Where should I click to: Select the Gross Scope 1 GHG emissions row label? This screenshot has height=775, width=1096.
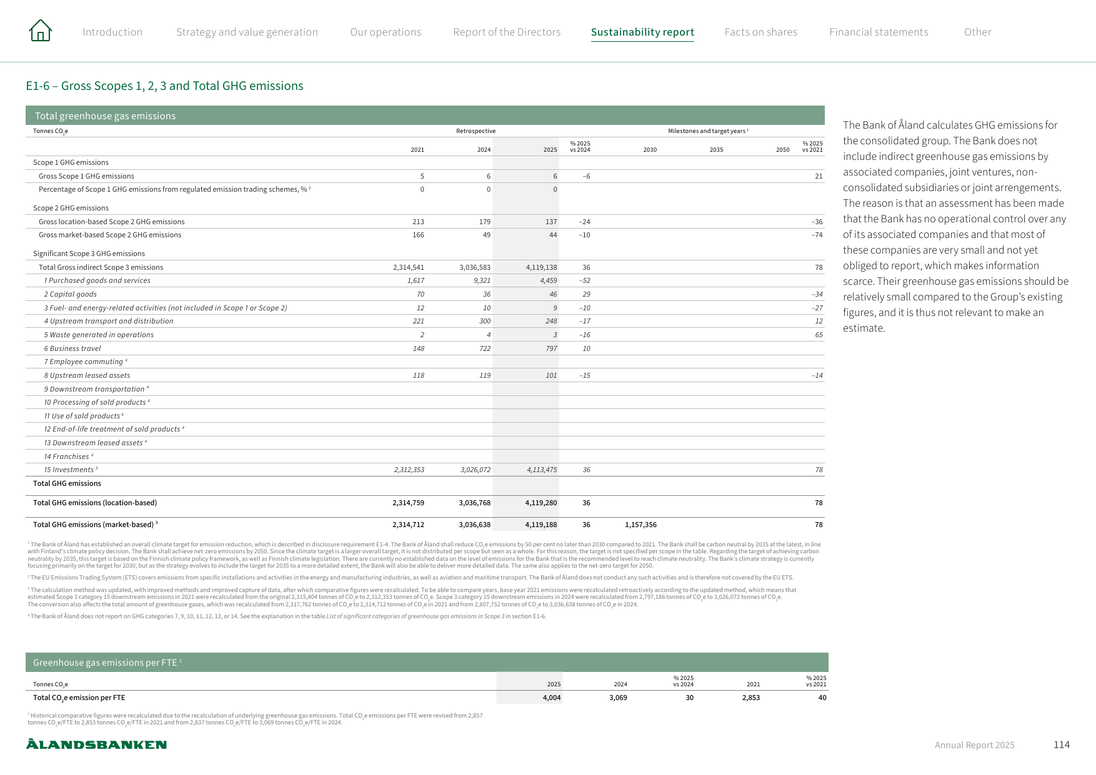click(x=86, y=176)
